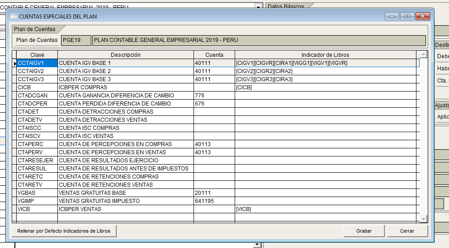Open the Datos Básicos tab behind the dialog
Viewport: 449px width, 248px height.
[286, 6]
